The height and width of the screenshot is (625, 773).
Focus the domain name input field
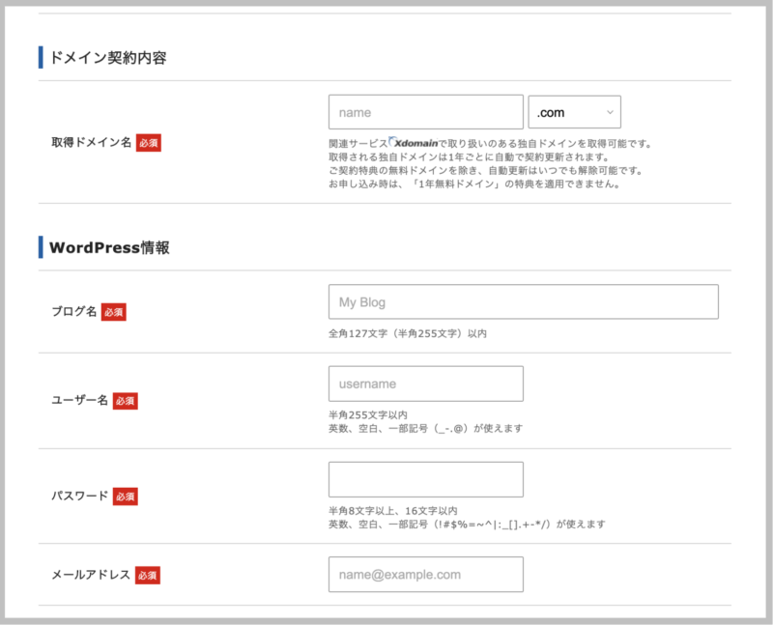(425, 112)
